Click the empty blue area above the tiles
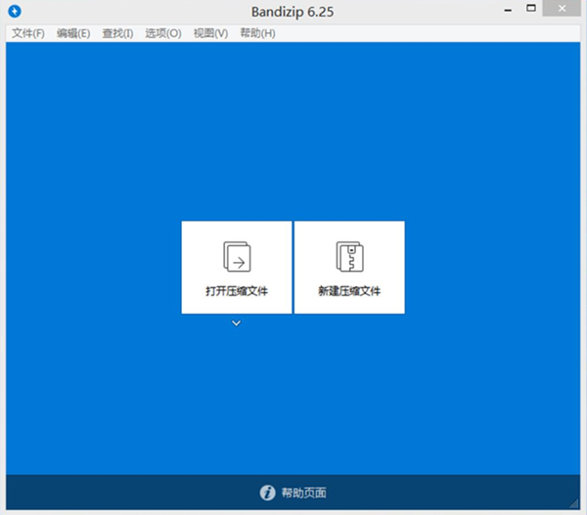The height and width of the screenshot is (515, 587). click(x=293, y=127)
